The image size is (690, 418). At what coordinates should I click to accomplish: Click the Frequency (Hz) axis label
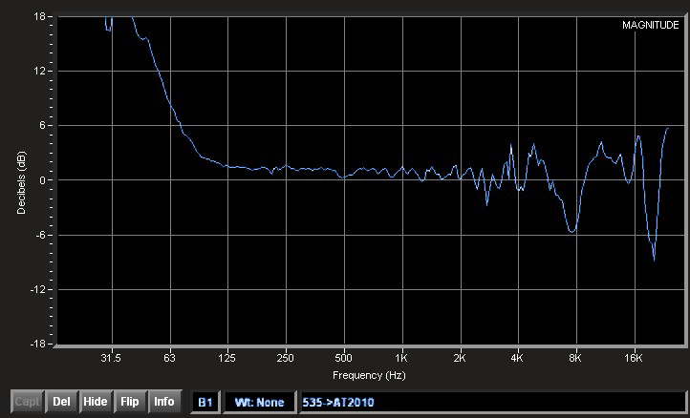click(x=369, y=375)
